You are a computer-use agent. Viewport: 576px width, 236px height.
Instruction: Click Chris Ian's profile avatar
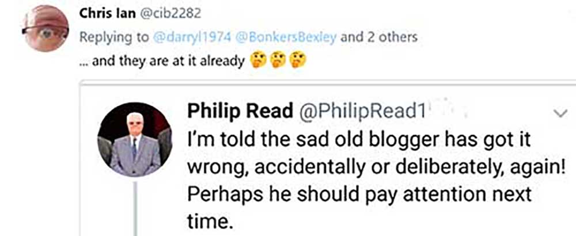46,29
